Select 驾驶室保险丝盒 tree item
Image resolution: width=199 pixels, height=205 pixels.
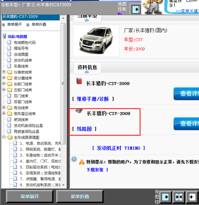coord(26,132)
